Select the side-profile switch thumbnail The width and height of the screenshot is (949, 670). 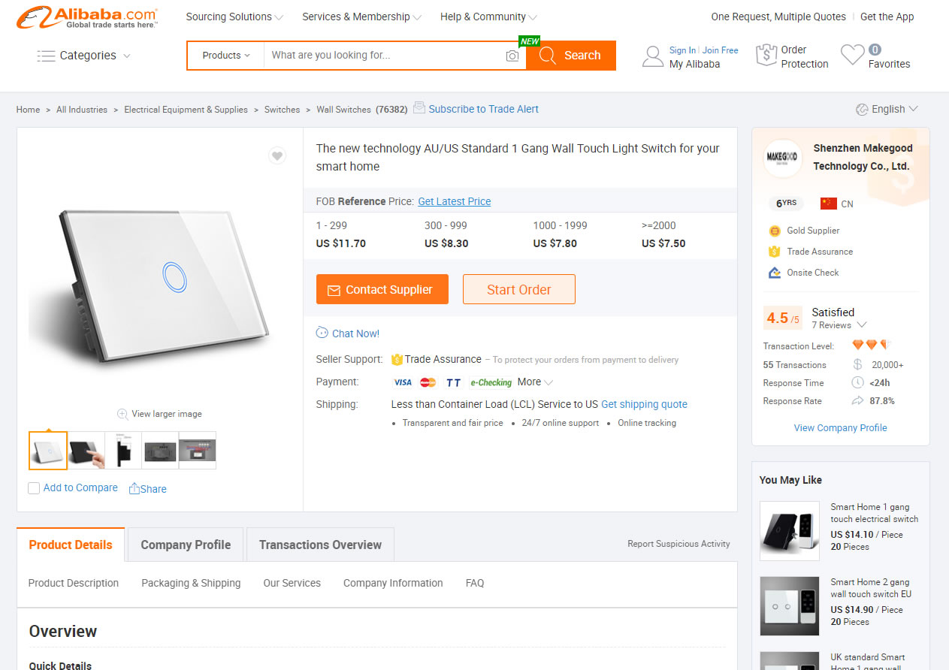[122, 451]
